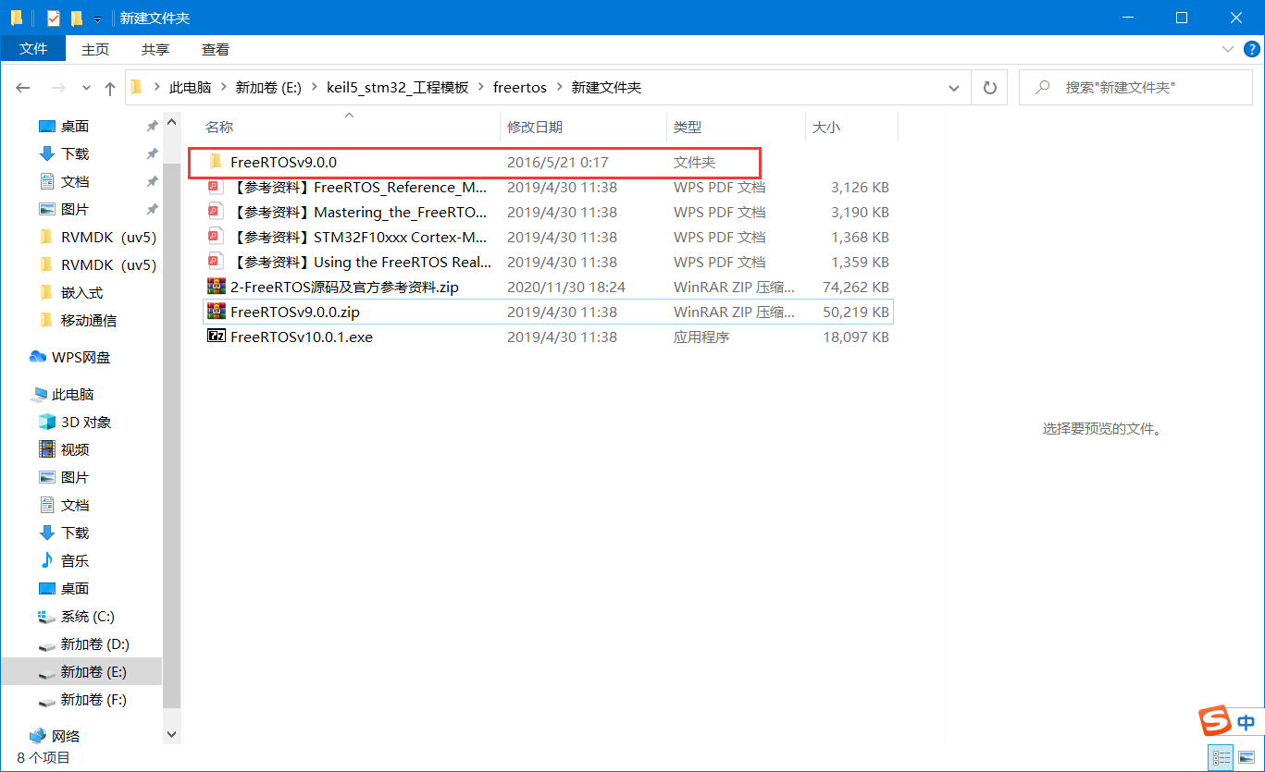This screenshot has height=772, width=1265.
Task: Click the navigation pane scrollbar down arrow
Action: (x=171, y=734)
